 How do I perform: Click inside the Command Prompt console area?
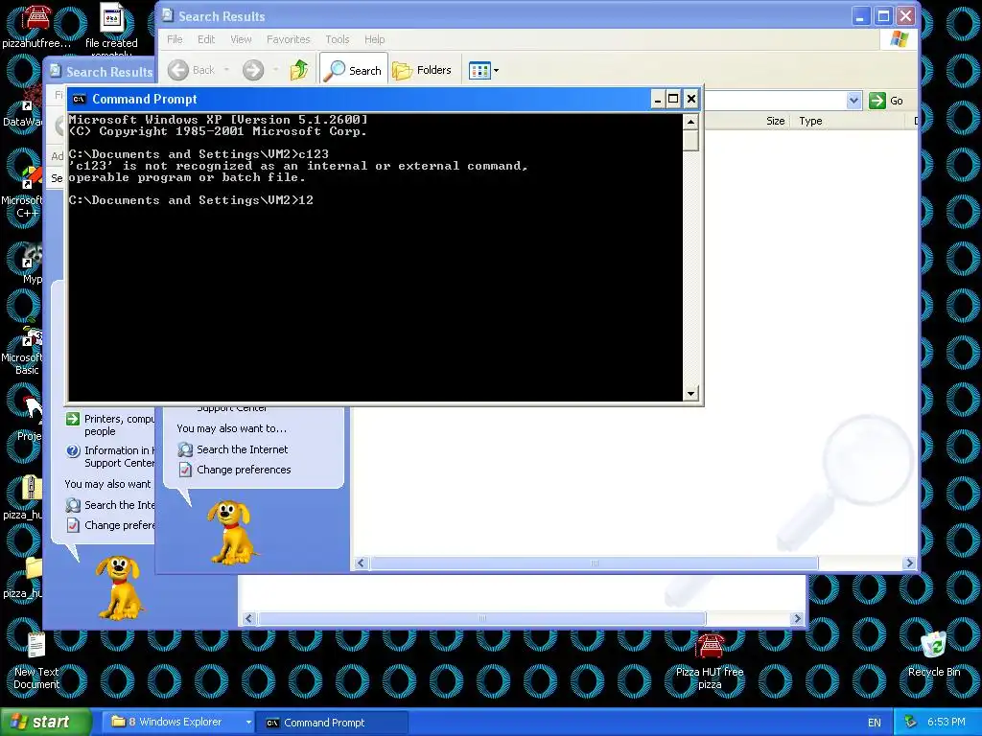pos(375,257)
